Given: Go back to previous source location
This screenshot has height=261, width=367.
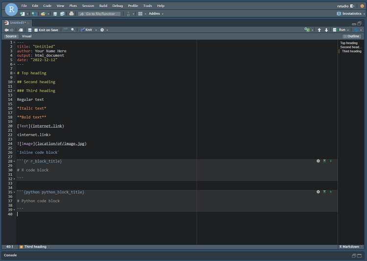Looking at the screenshot, I should 6,30.
